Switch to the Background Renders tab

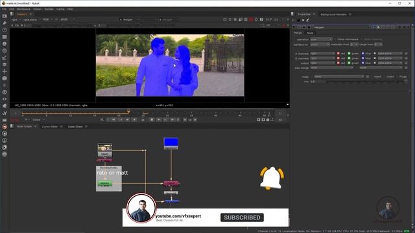point(333,14)
